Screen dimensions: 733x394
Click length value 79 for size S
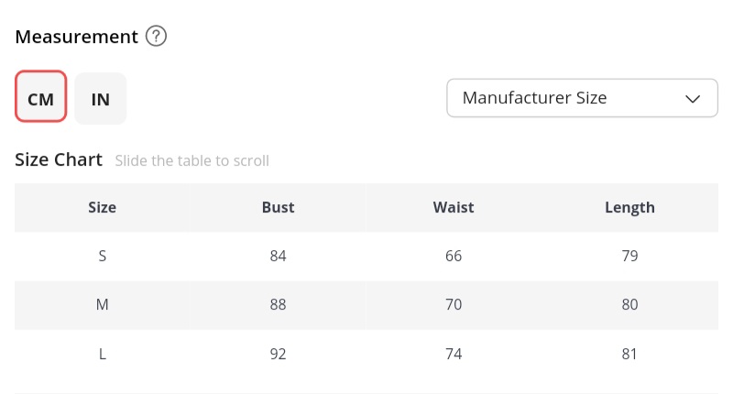(629, 256)
